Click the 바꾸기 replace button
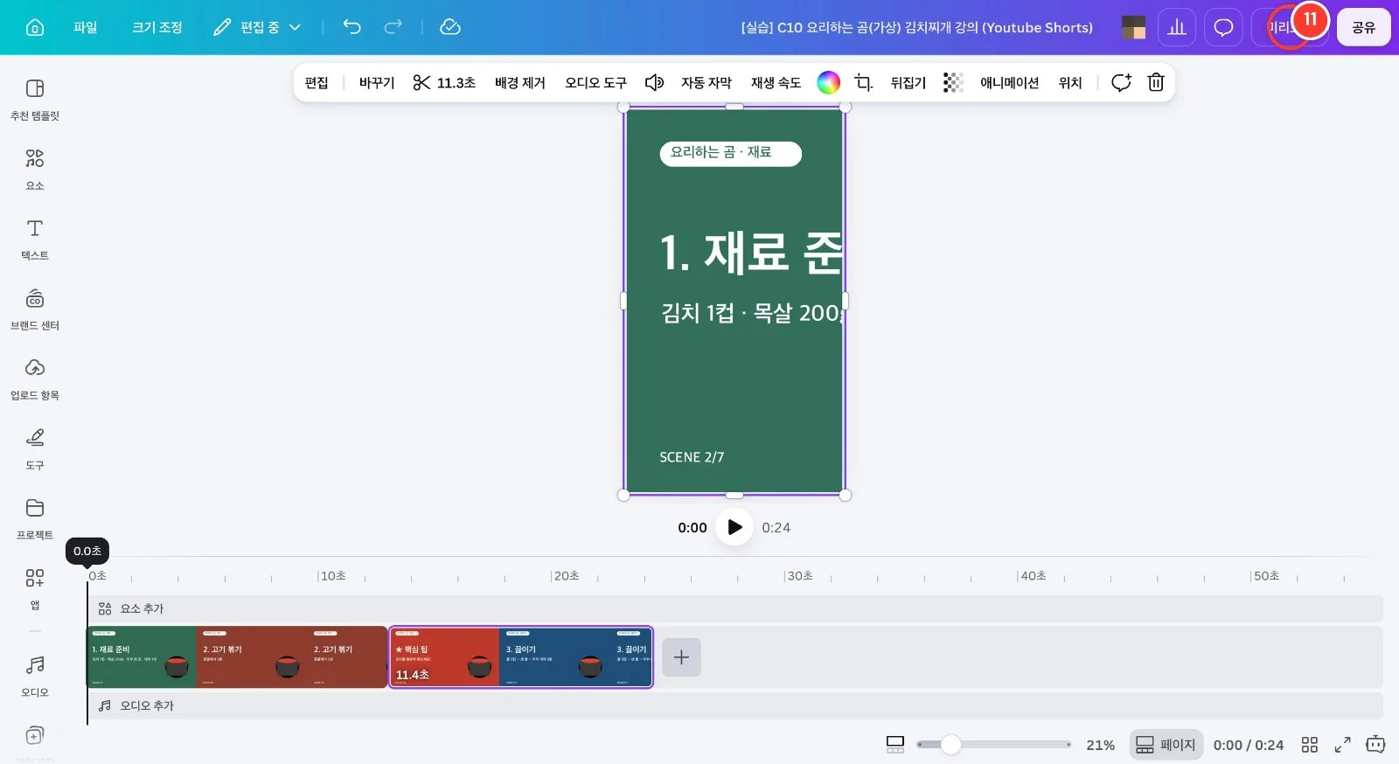1399x764 pixels. 377,82
